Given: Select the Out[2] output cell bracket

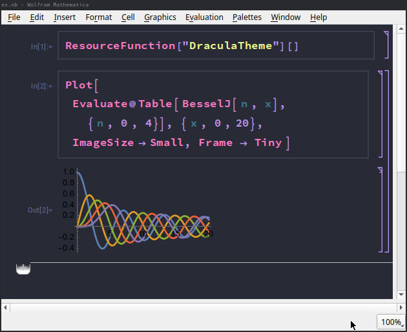Looking at the screenshot, I should [x=381, y=210].
